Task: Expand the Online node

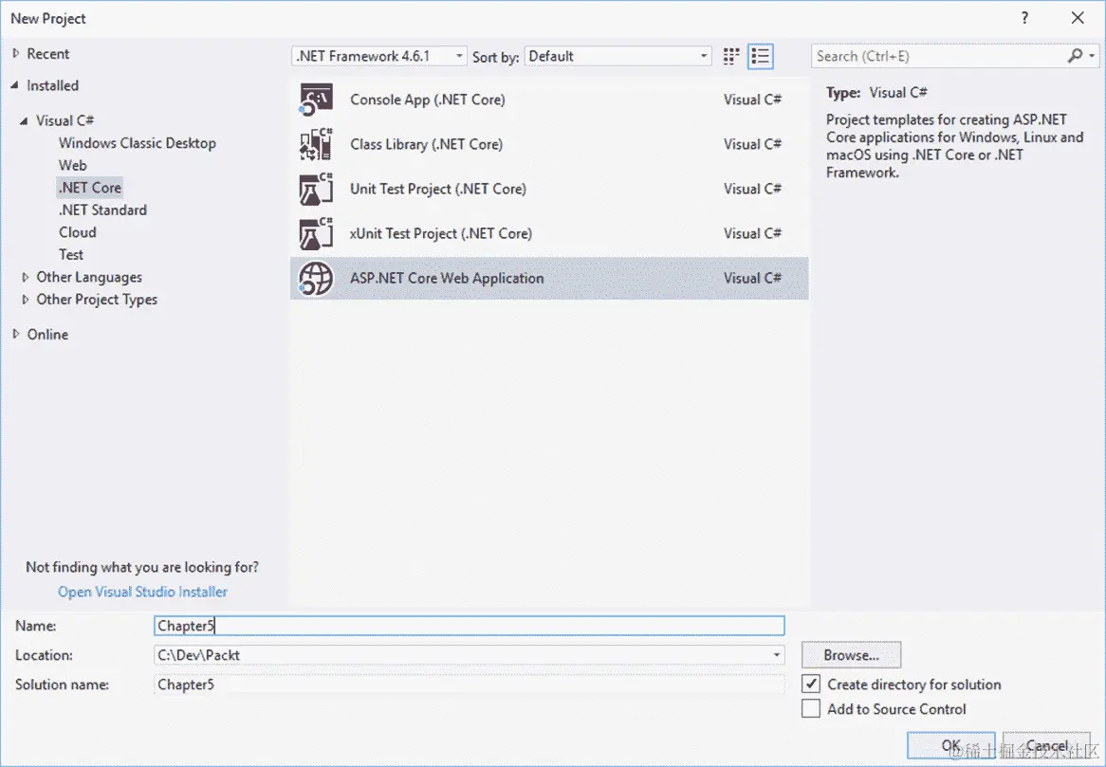Action: (15, 334)
